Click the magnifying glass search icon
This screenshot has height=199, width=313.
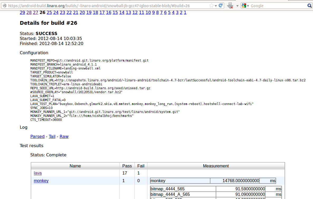[x=309, y=6]
